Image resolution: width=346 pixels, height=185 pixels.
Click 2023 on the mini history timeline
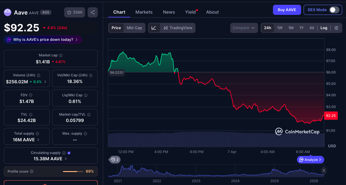pos(196,181)
